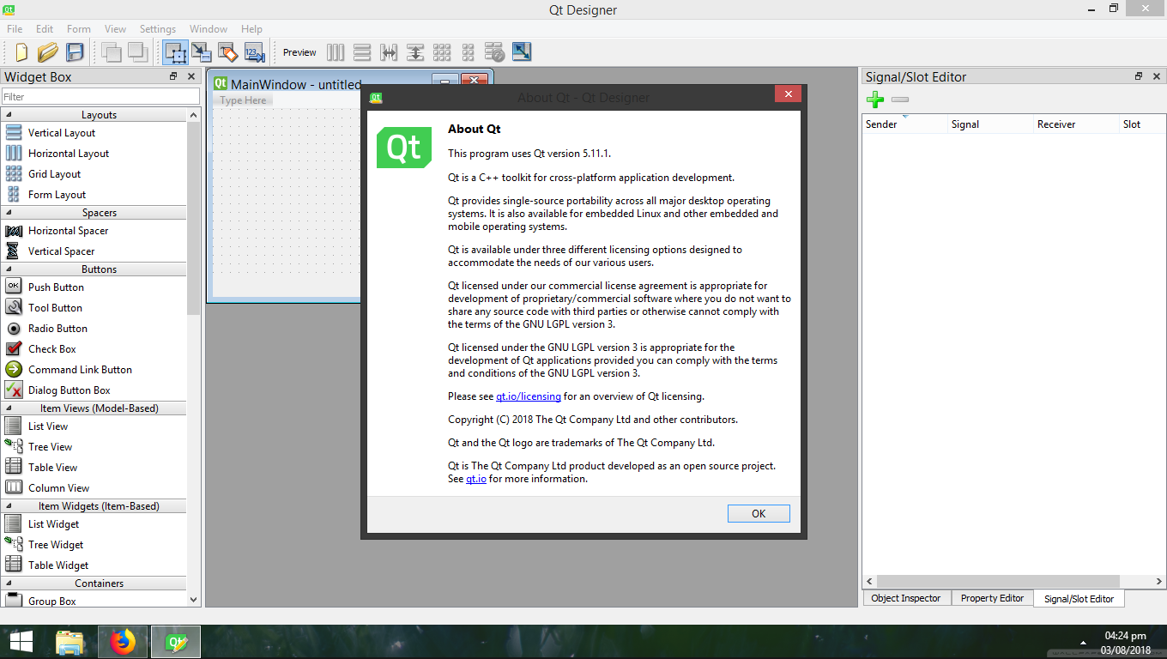Collapse Item Widgets (Item-Based) category
The image size is (1167, 659).
pyautogui.click(x=94, y=506)
